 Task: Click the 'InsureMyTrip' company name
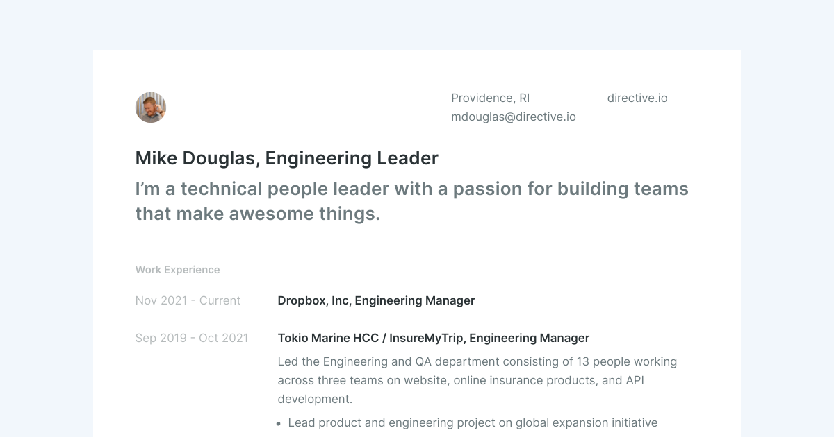pyautogui.click(x=425, y=338)
